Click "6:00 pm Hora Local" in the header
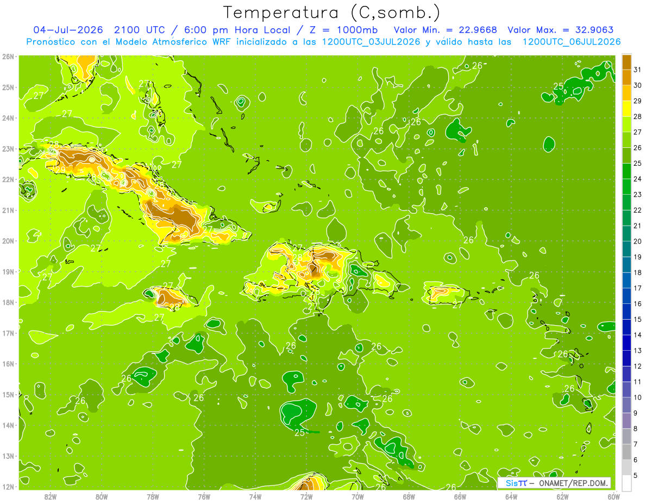Image resolution: width=652 pixels, height=504 pixels. coord(237,29)
